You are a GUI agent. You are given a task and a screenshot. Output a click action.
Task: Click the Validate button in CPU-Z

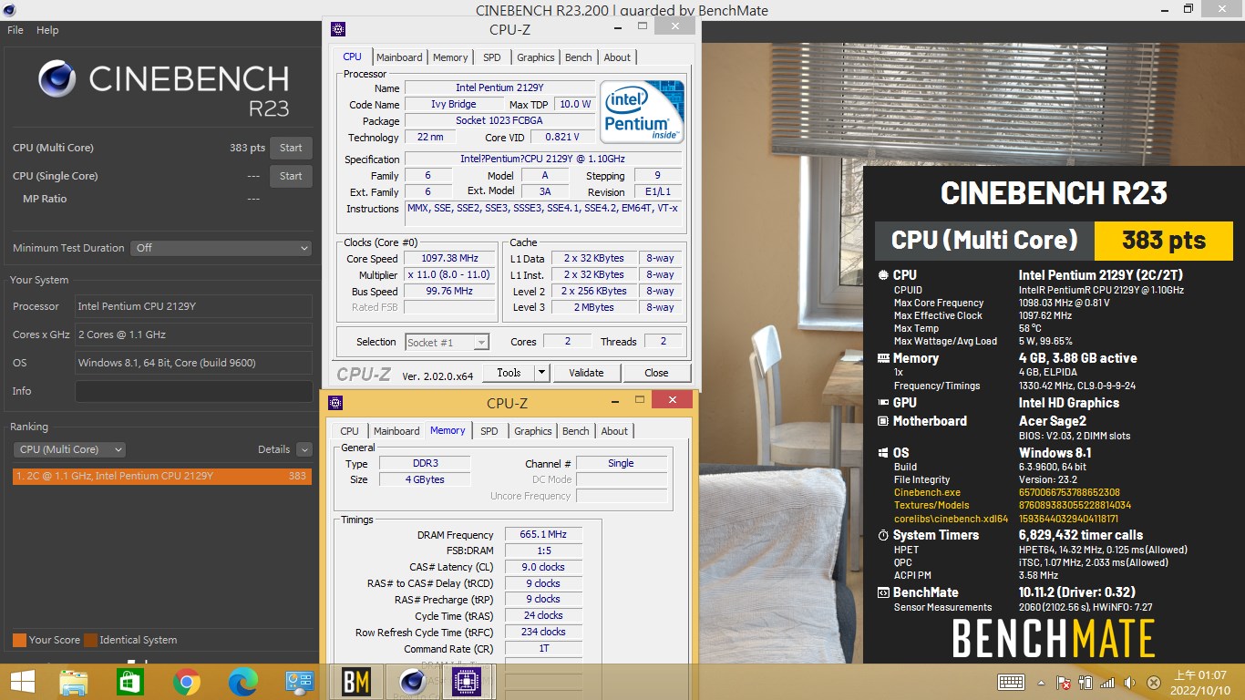[x=586, y=372]
